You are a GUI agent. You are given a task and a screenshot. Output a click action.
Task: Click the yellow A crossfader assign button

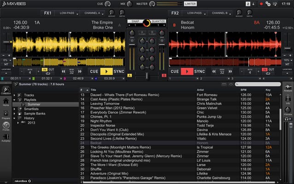click(129, 76)
